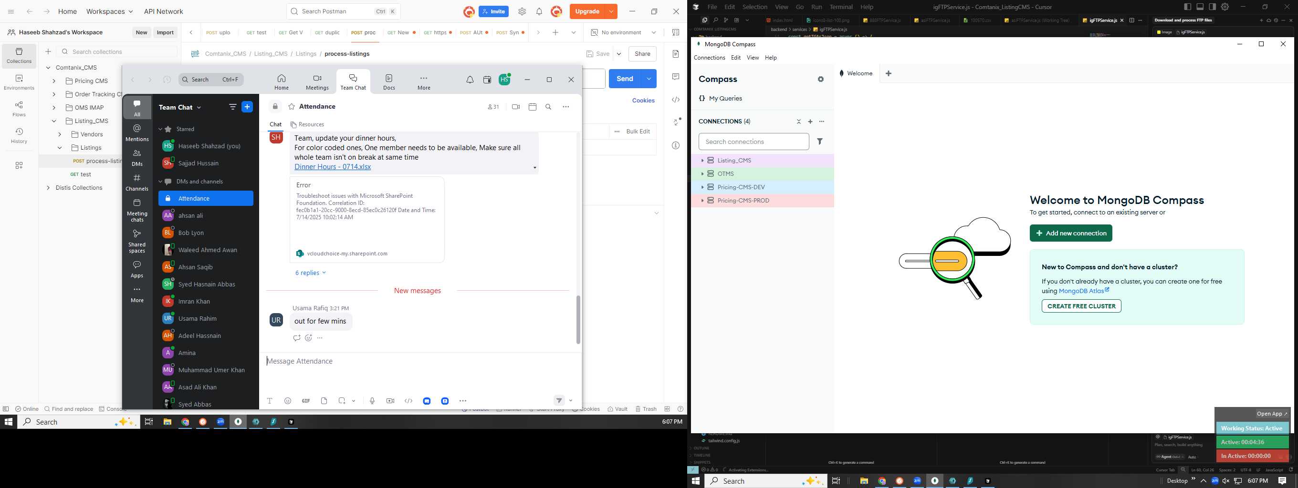Open the comments icon in Postman's right sidebar
1298x488 pixels.
676,77
